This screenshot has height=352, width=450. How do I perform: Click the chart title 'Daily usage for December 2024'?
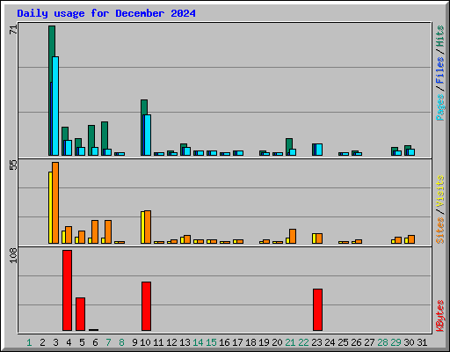click(106, 13)
